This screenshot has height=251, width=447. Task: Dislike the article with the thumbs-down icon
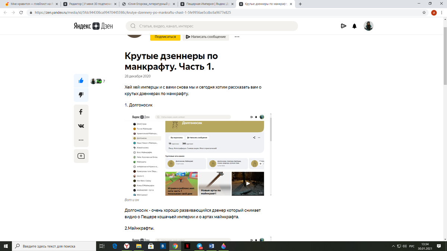pyautogui.click(x=81, y=95)
